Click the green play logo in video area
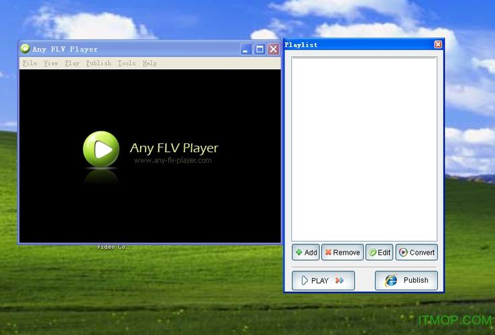This screenshot has height=335, width=495. (101, 149)
